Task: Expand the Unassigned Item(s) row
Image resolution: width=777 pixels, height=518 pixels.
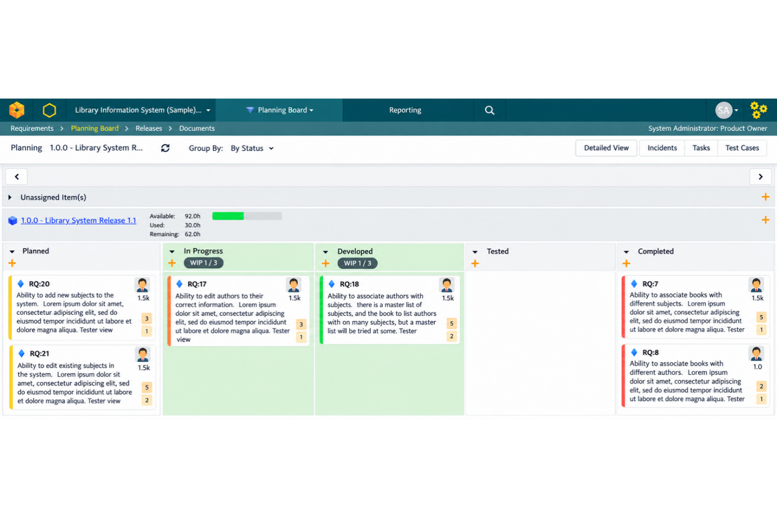Action: click(x=10, y=197)
